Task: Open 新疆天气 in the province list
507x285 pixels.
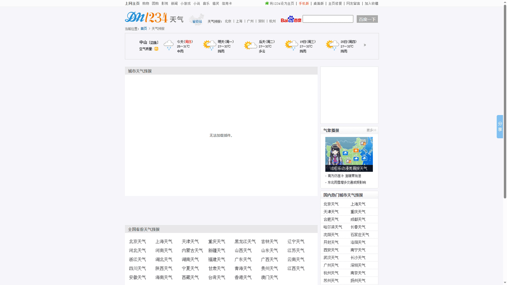Action: (217, 251)
